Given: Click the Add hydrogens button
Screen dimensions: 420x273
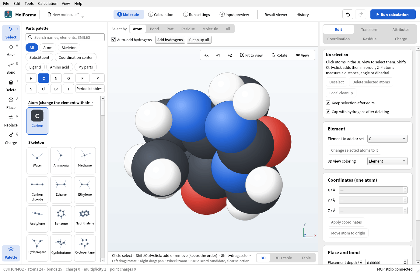Looking at the screenshot, I should point(170,40).
